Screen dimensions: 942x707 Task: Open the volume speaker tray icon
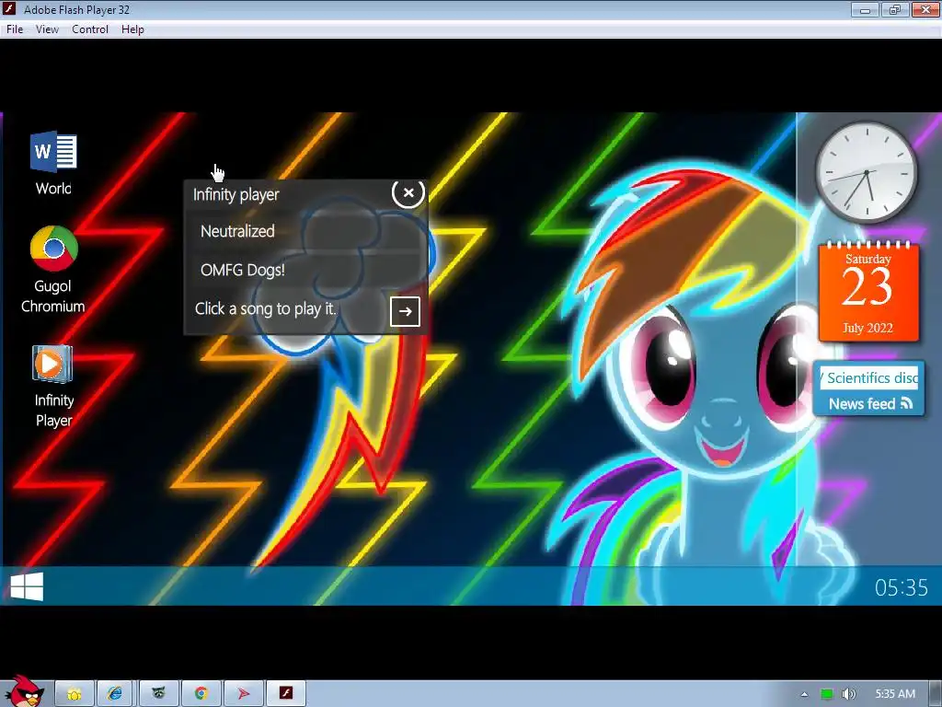pyautogui.click(x=848, y=694)
